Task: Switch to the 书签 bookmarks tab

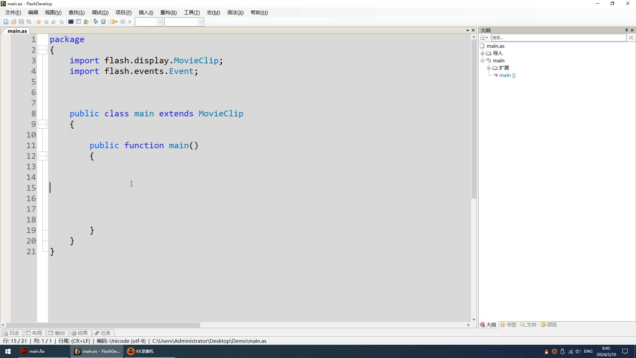Action: coord(508,325)
